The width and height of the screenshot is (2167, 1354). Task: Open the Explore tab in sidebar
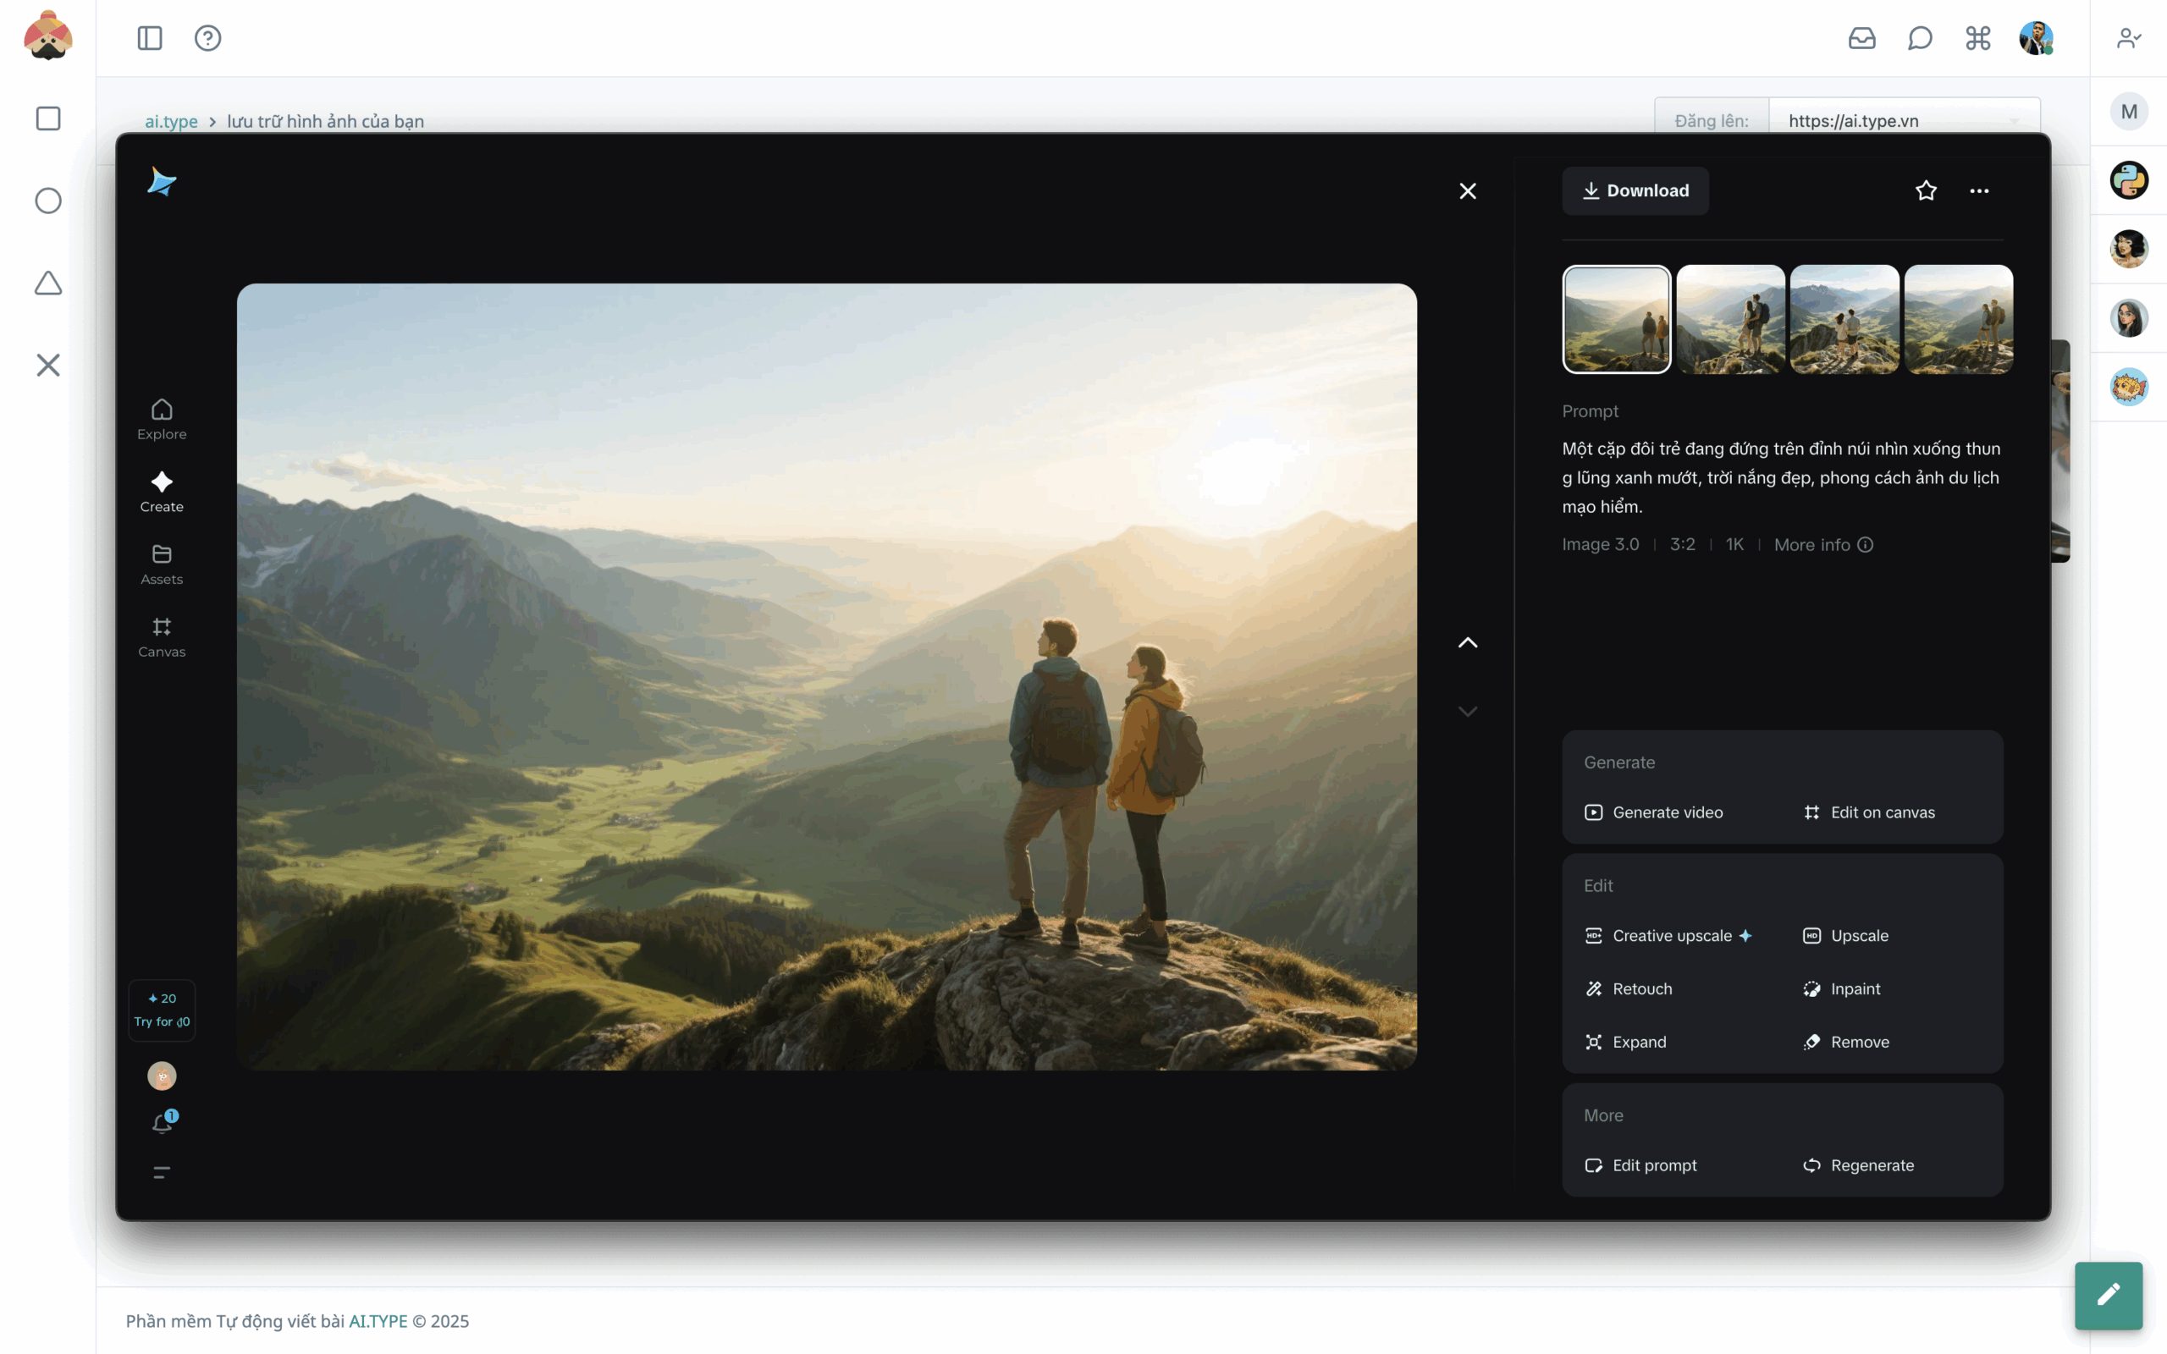coord(162,419)
